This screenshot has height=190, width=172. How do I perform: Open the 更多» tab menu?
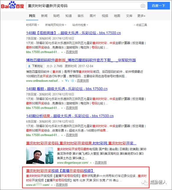point(141,16)
